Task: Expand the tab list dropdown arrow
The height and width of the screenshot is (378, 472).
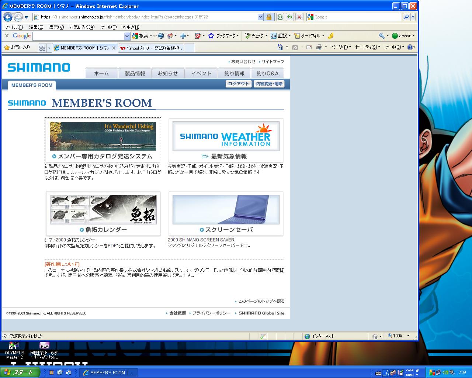Action: click(x=49, y=48)
